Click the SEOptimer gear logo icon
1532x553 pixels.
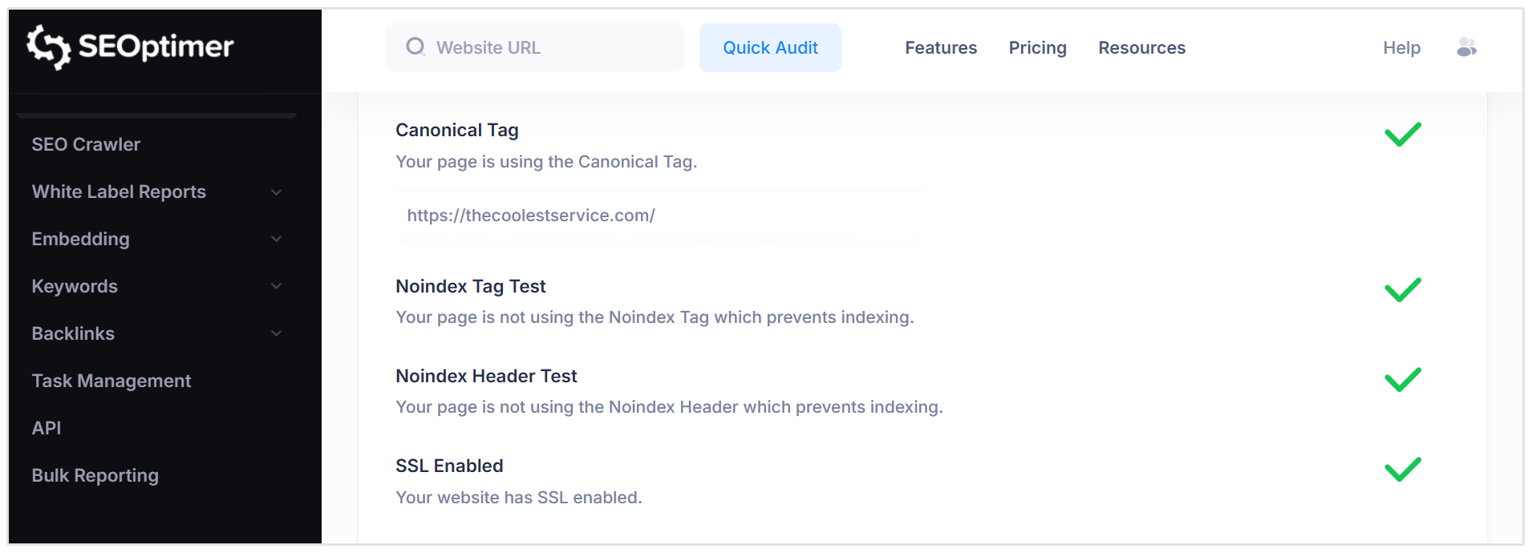[48, 46]
